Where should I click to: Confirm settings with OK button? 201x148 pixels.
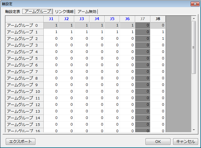tap(158, 141)
